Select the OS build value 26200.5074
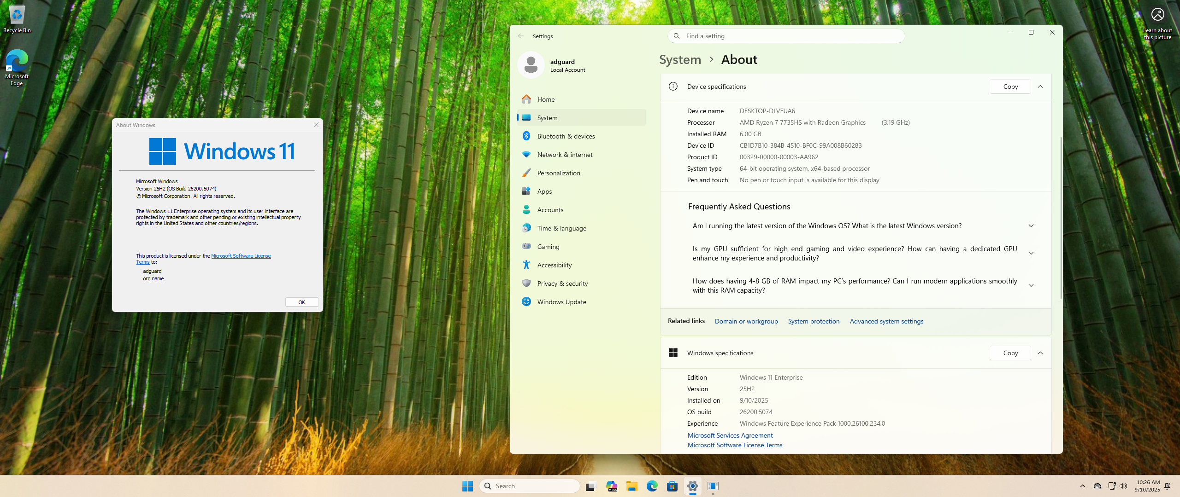 [x=756, y=412]
